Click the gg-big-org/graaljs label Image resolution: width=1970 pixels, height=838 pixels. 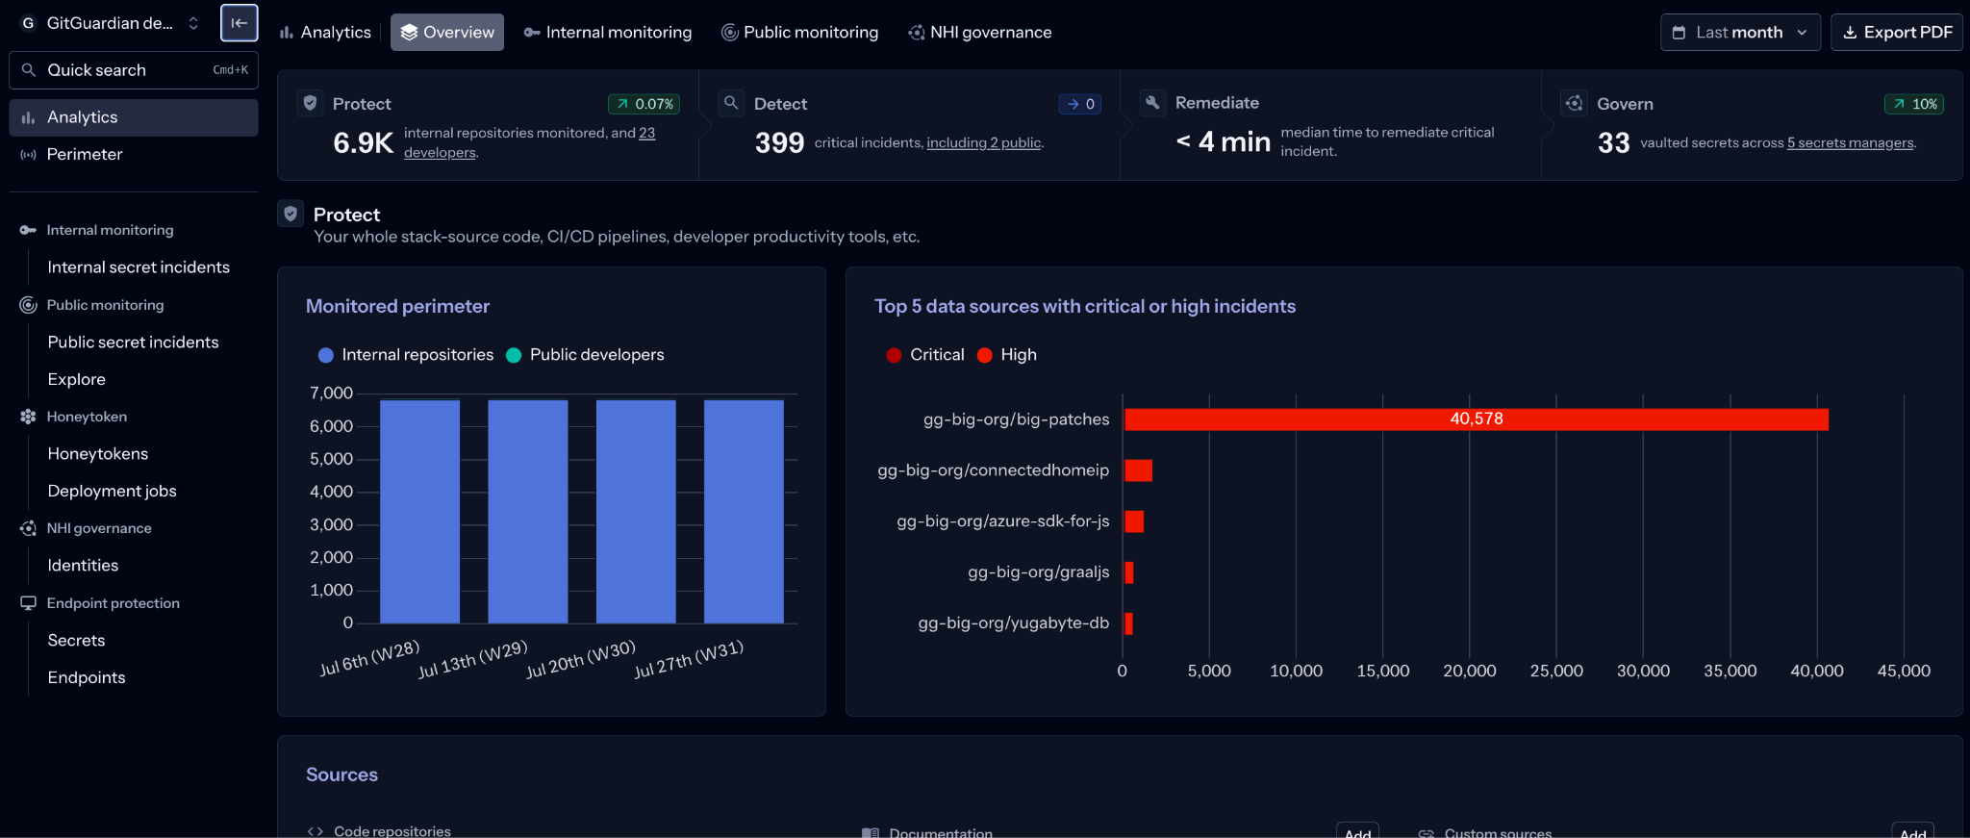click(1038, 572)
